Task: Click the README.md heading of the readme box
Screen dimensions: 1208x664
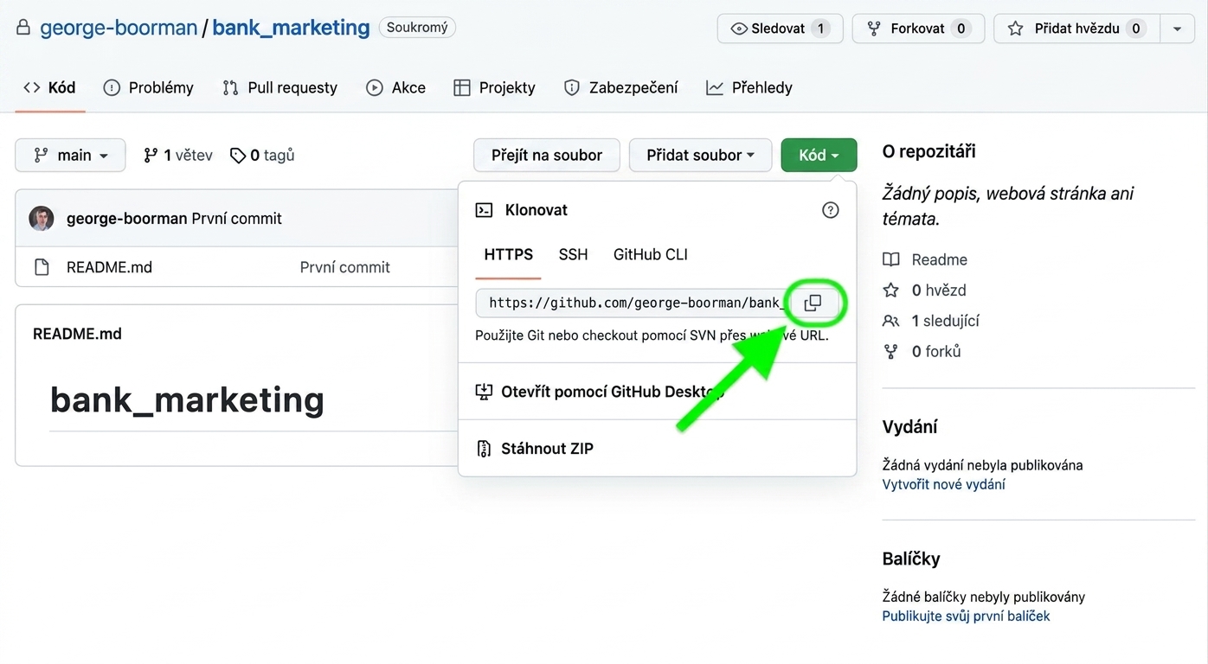Action: coord(77,334)
